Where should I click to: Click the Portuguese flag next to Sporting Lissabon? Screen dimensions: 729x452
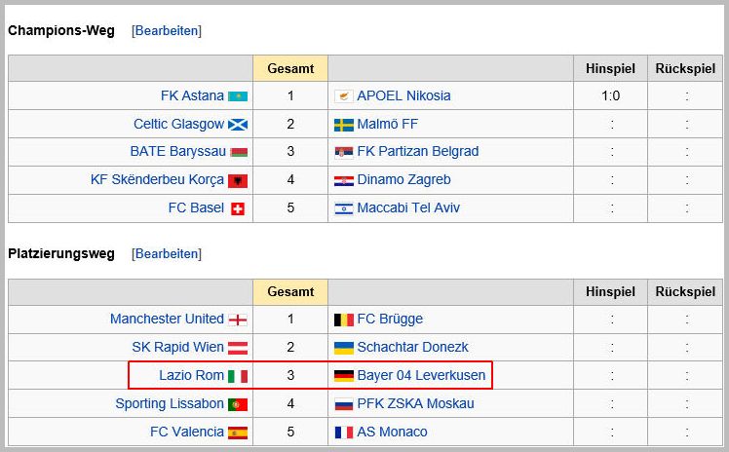(x=238, y=404)
